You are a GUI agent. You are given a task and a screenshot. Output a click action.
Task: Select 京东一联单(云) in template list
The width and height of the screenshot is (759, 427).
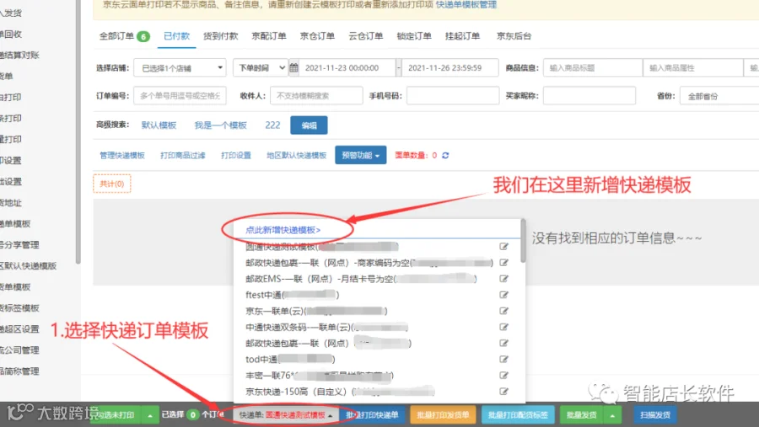pyautogui.click(x=316, y=311)
